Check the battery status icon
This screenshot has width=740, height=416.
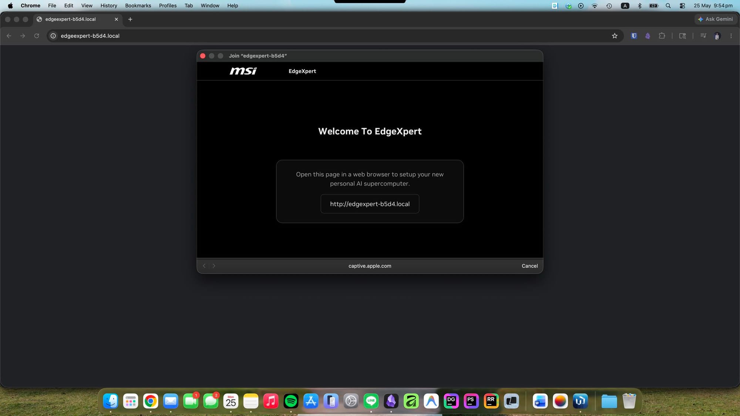[654, 6]
